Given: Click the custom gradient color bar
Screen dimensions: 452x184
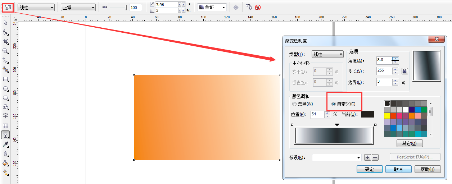Looking at the screenshot, I should [334, 136].
